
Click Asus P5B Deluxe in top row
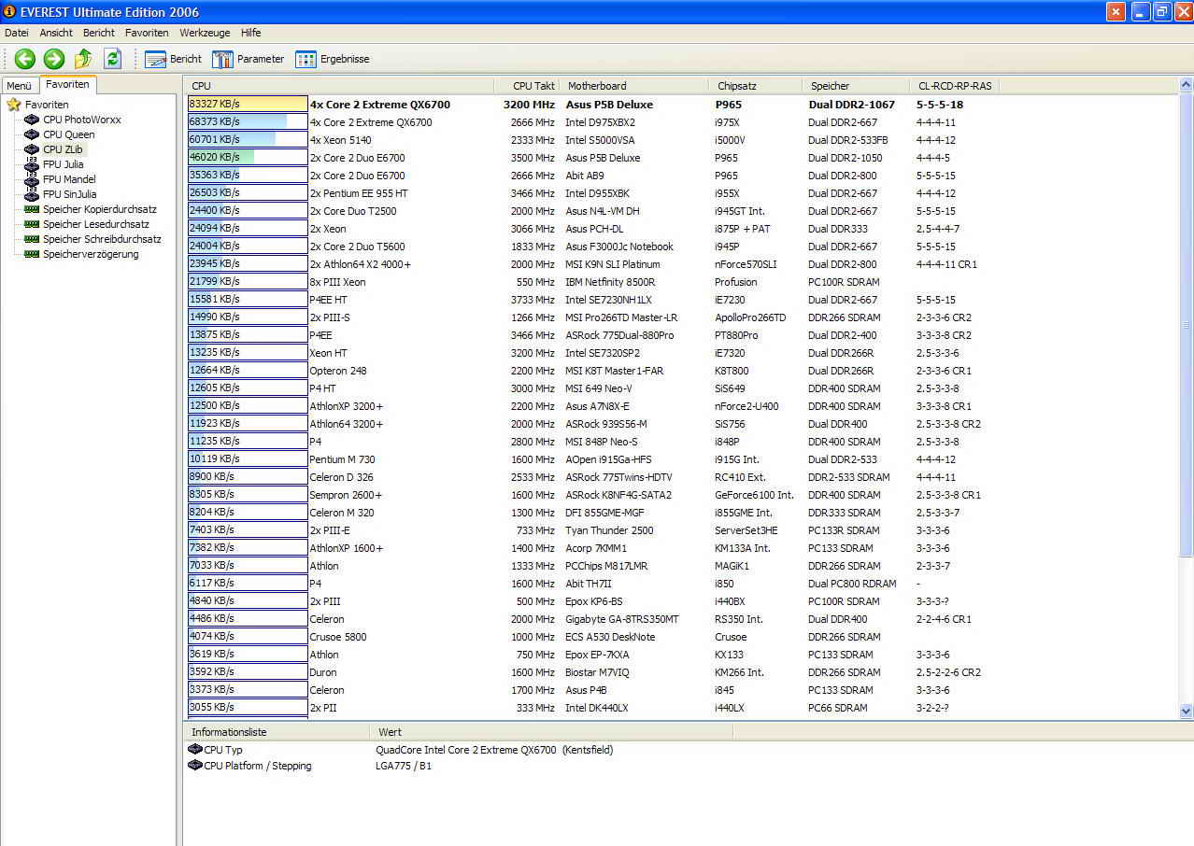[x=609, y=105]
